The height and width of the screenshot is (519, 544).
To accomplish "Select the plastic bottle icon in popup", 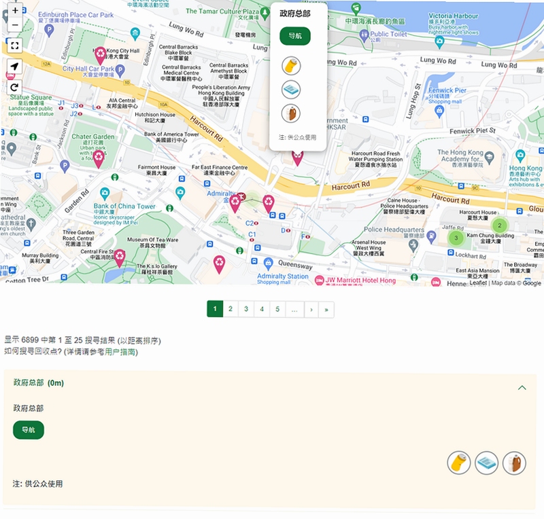I will (x=291, y=113).
